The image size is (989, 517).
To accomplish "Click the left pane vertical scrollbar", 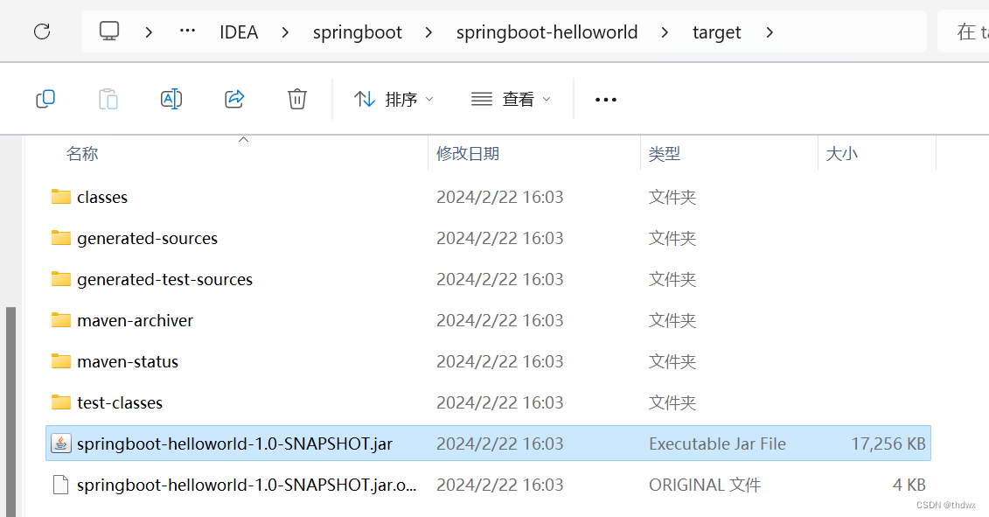I will coord(10,411).
